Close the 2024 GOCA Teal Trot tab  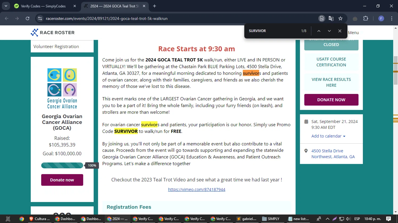144,6
